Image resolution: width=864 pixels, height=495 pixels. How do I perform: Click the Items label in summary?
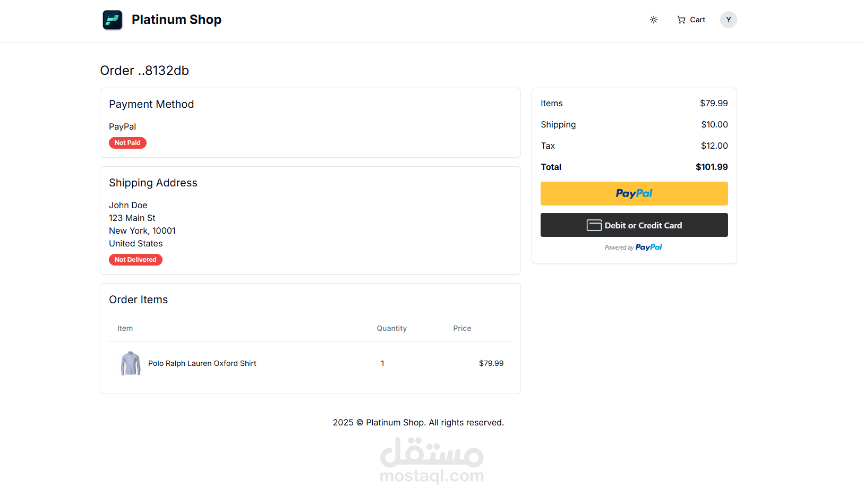[x=552, y=103]
